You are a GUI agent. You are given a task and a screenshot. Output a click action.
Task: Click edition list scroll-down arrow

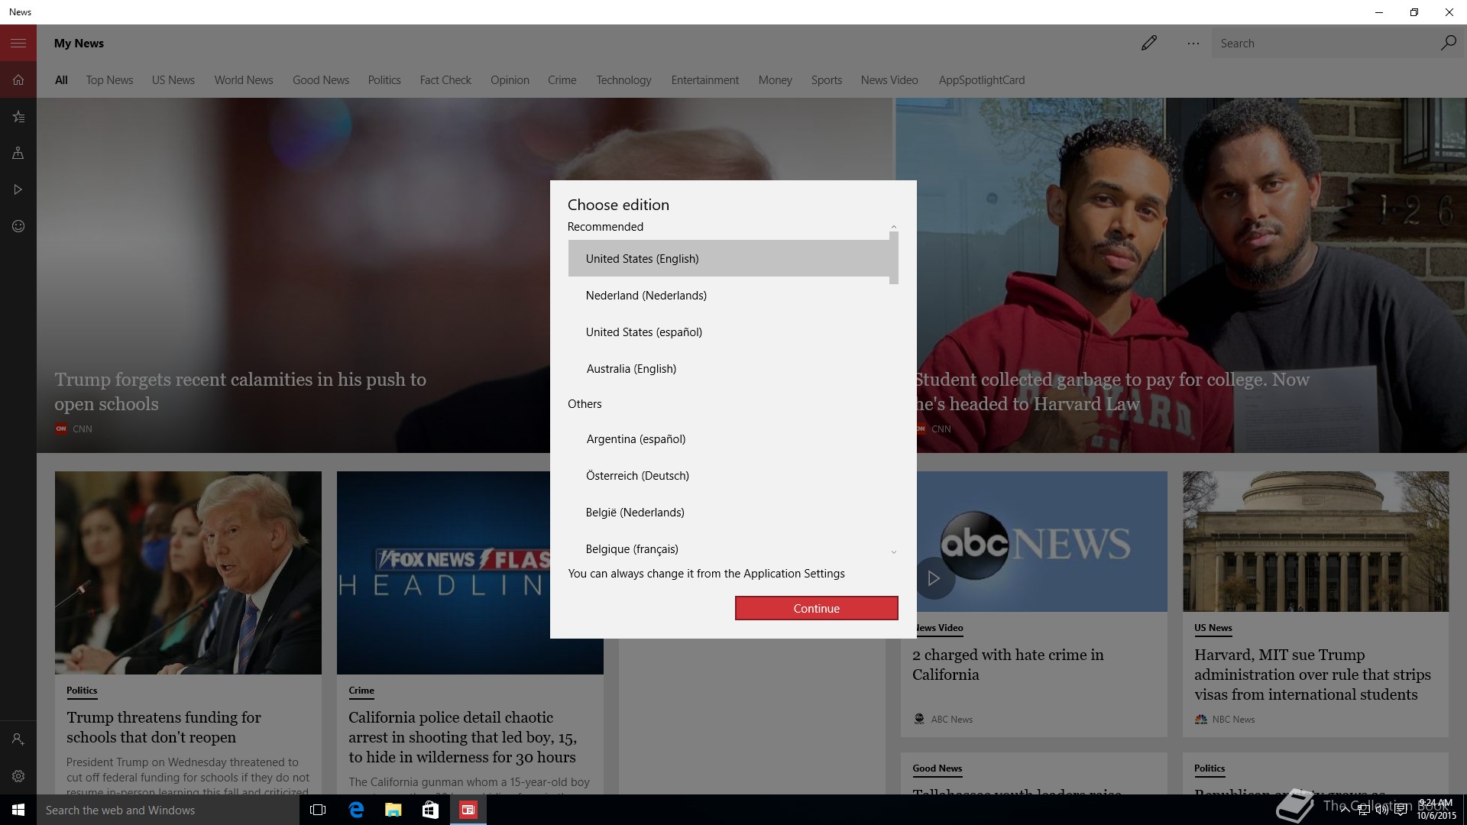tap(894, 552)
